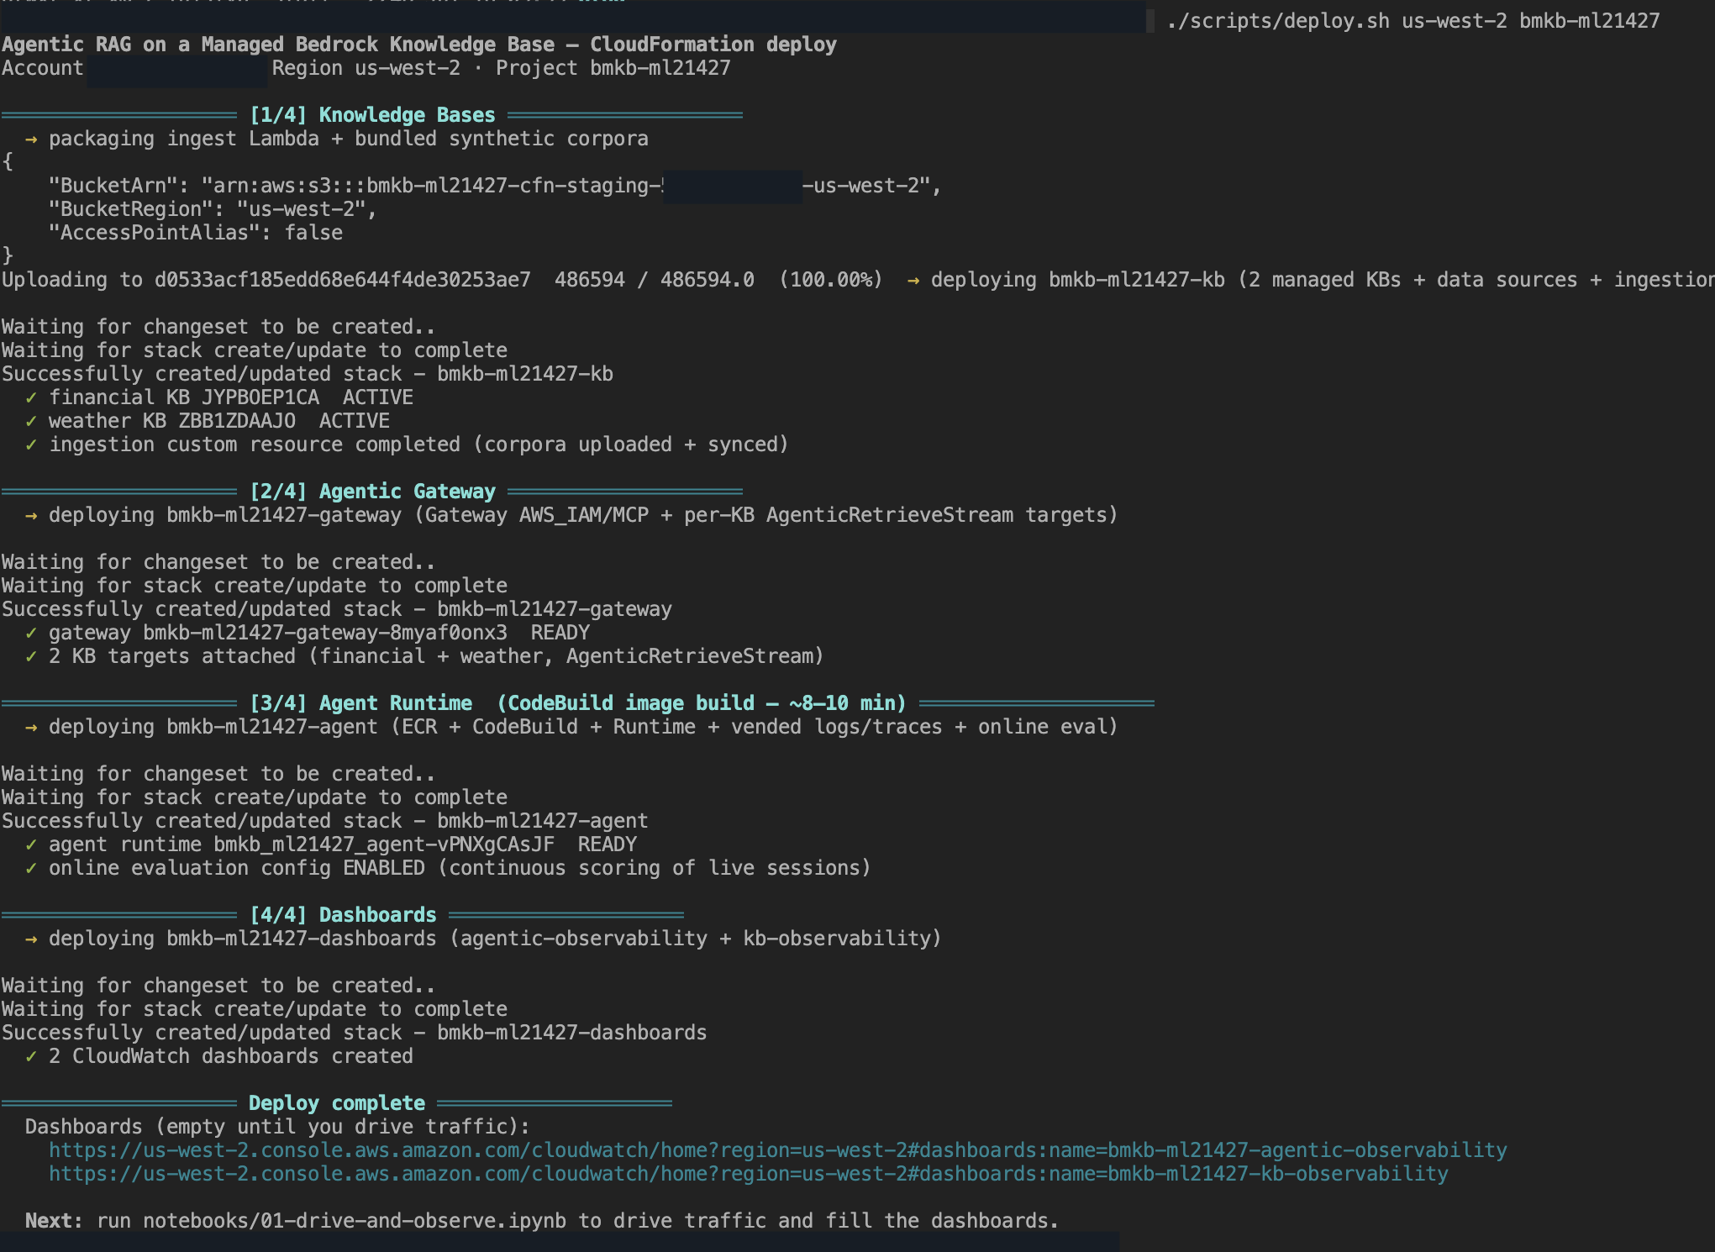Click the '[1/4] Knowledge Bases' header
The image size is (1715, 1252).
[x=372, y=115]
